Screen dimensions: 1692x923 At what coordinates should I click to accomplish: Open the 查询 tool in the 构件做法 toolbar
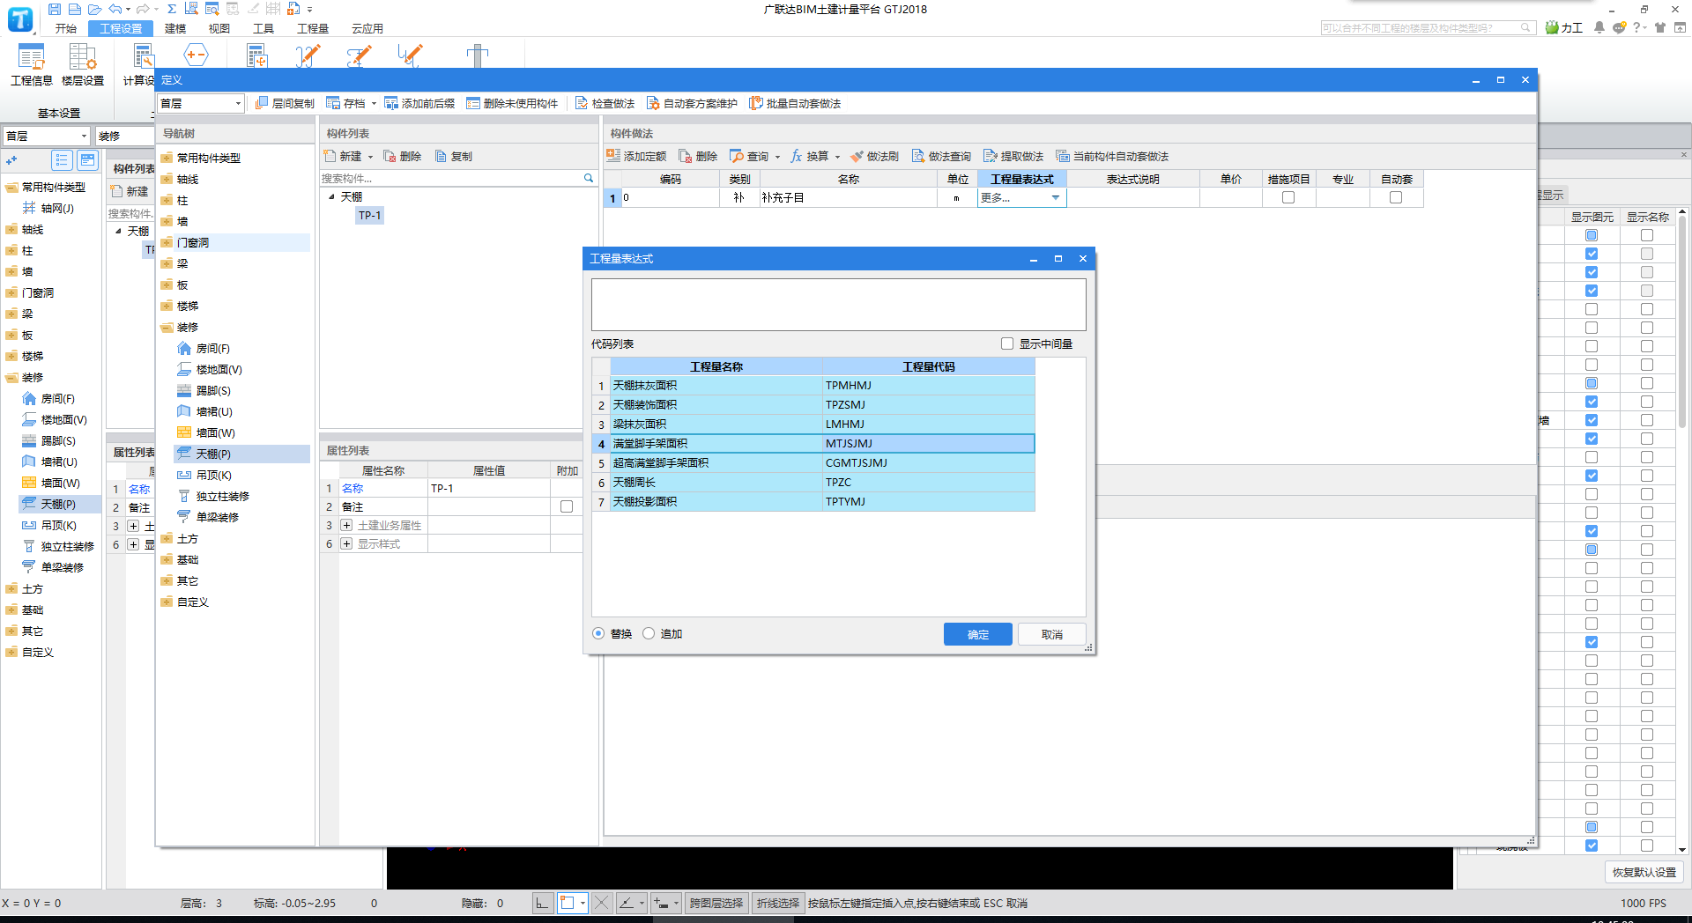pyautogui.click(x=750, y=156)
